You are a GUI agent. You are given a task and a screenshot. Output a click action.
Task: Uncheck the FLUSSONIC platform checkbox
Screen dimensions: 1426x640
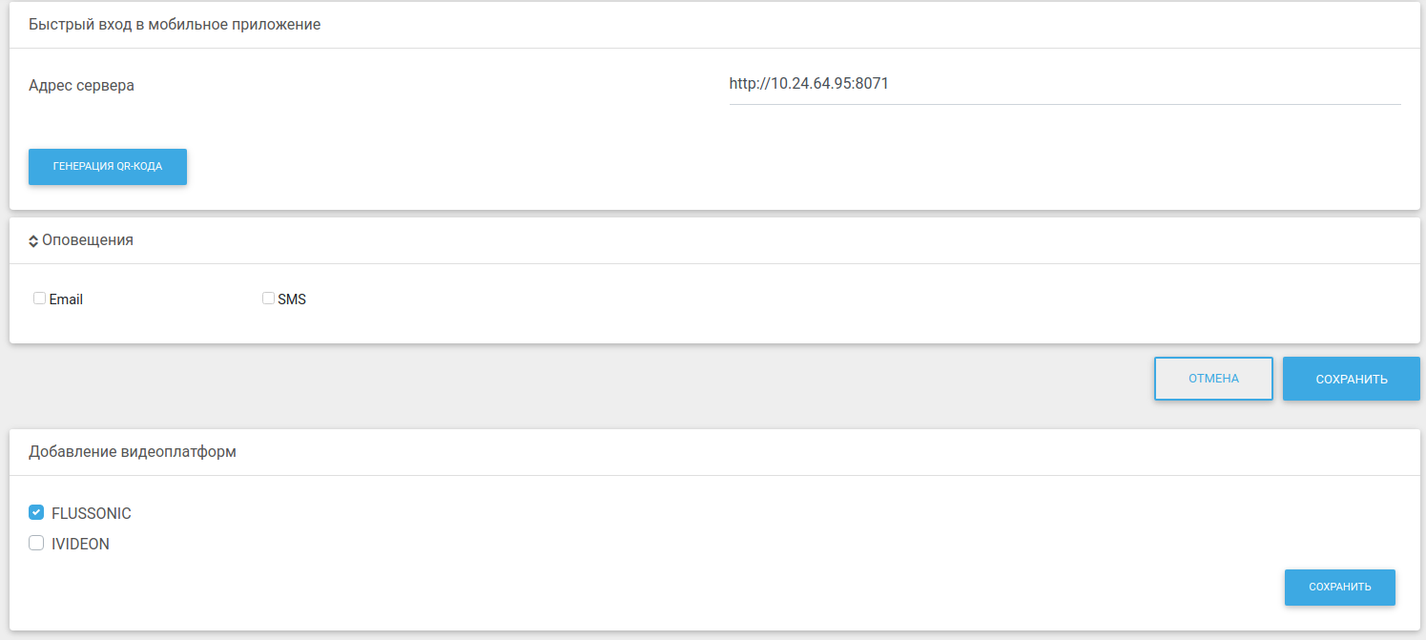coord(36,513)
